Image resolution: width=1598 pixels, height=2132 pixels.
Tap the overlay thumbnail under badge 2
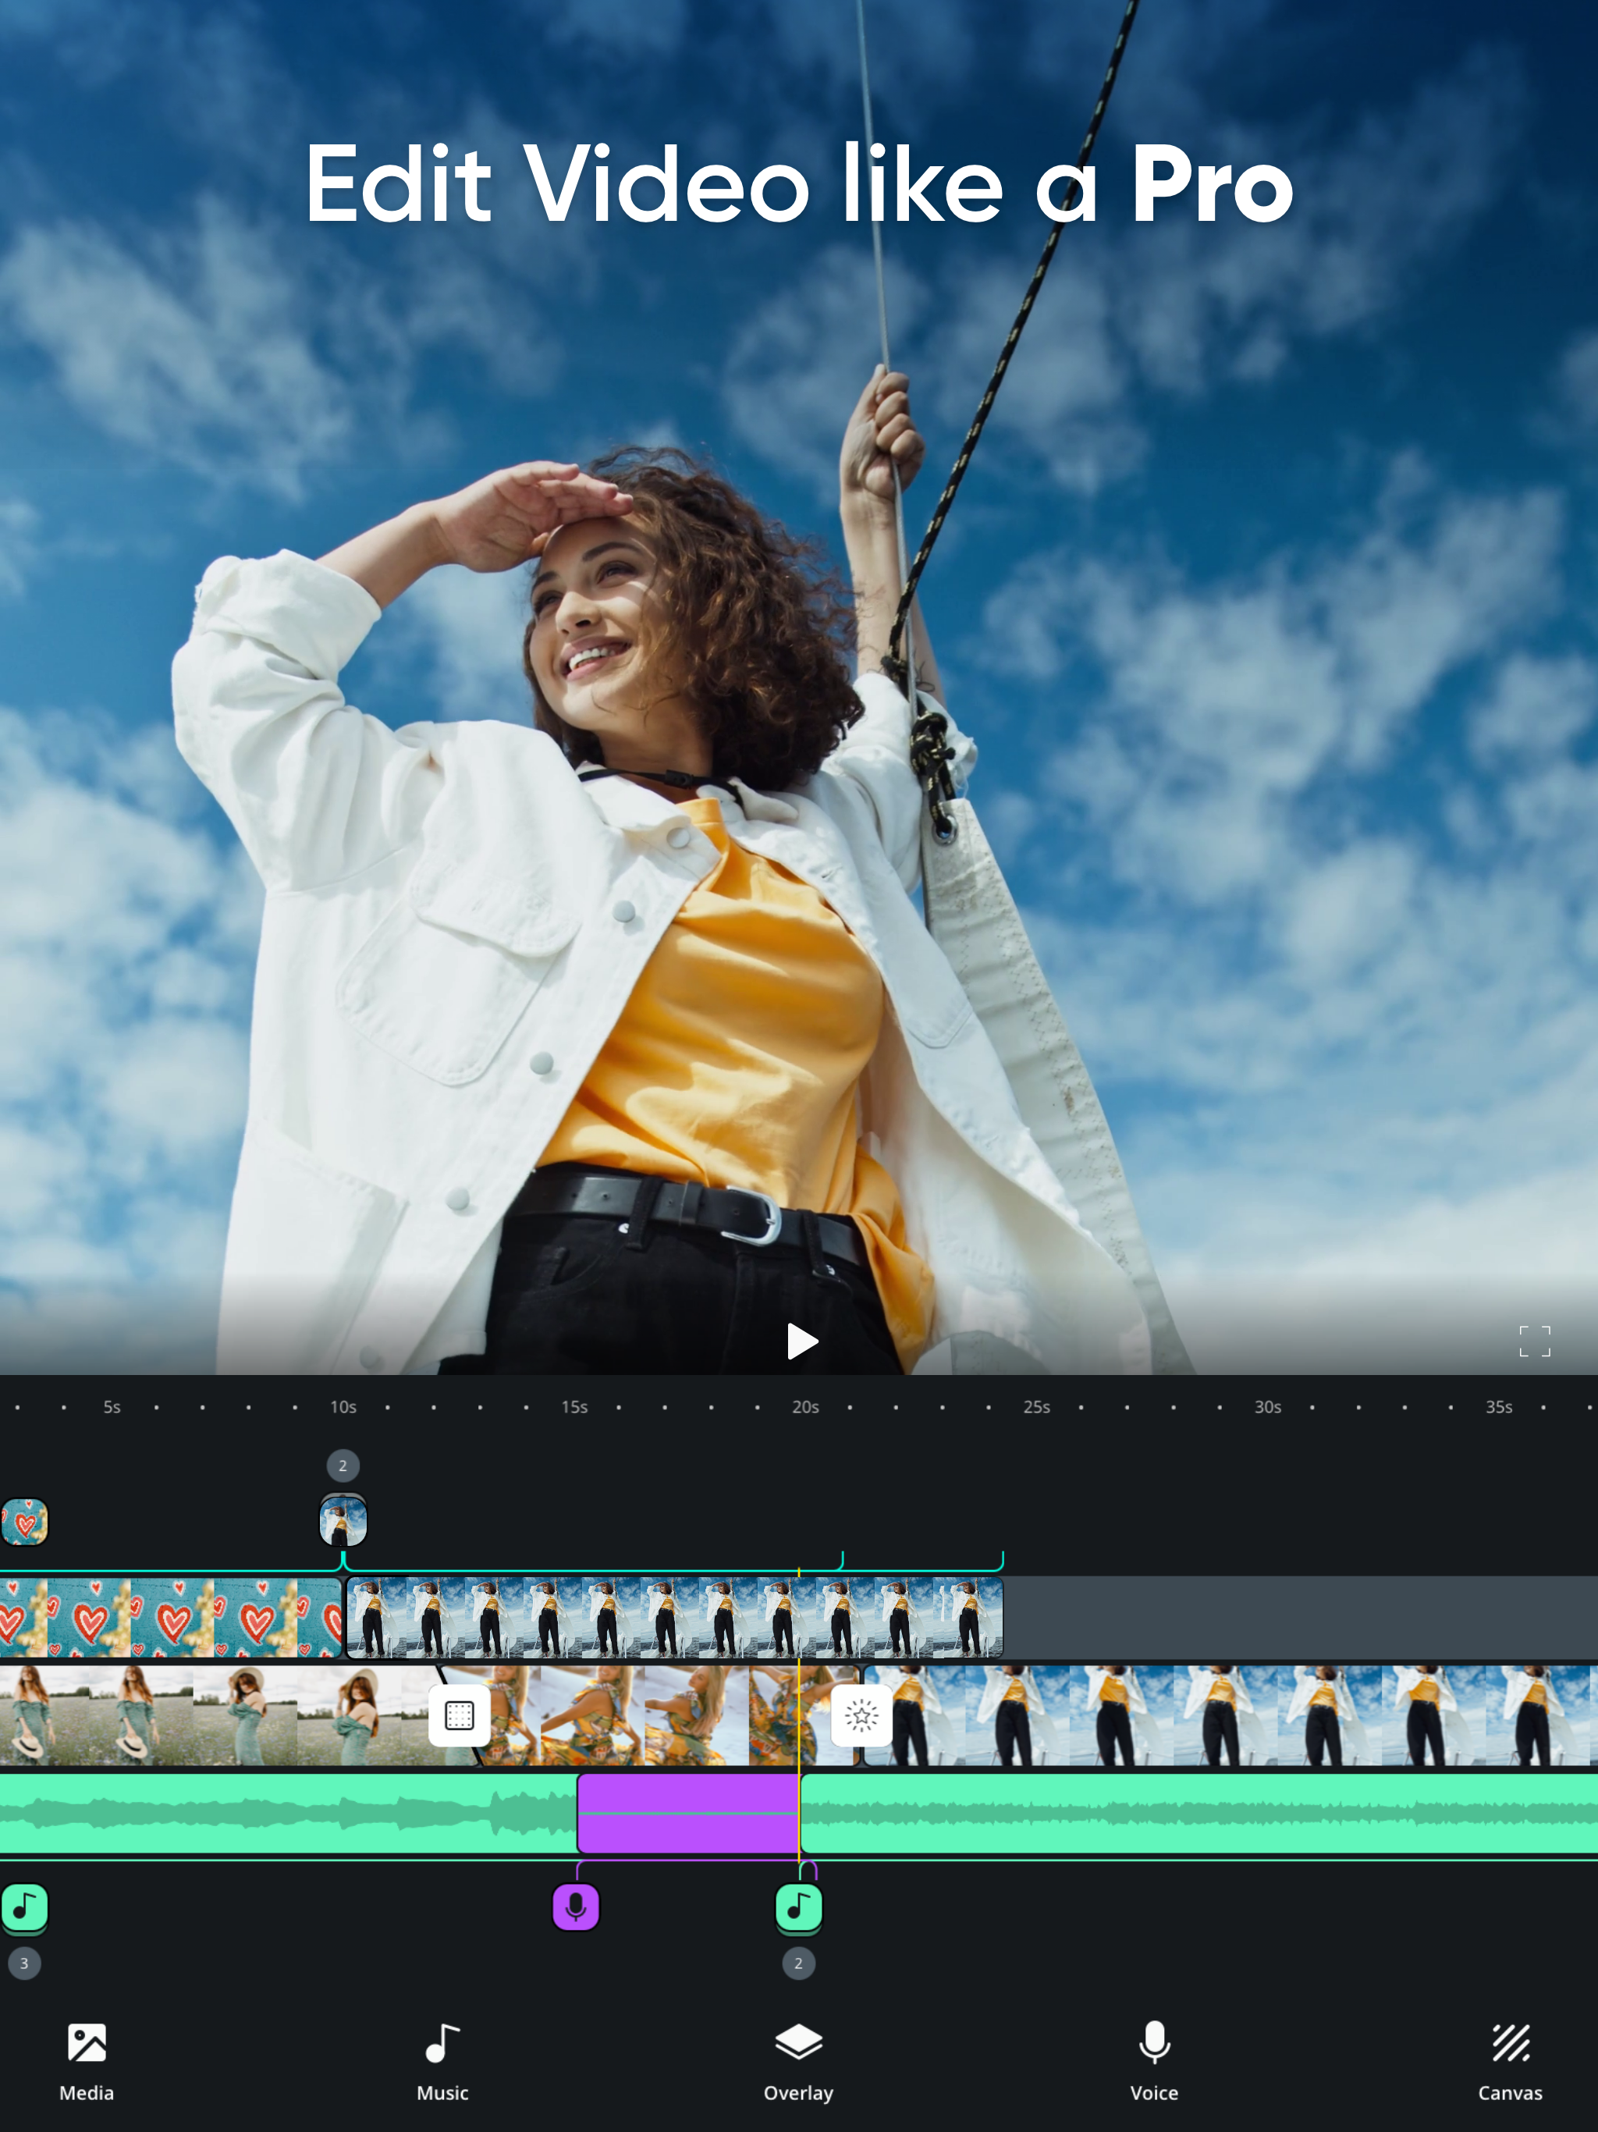tap(343, 1522)
